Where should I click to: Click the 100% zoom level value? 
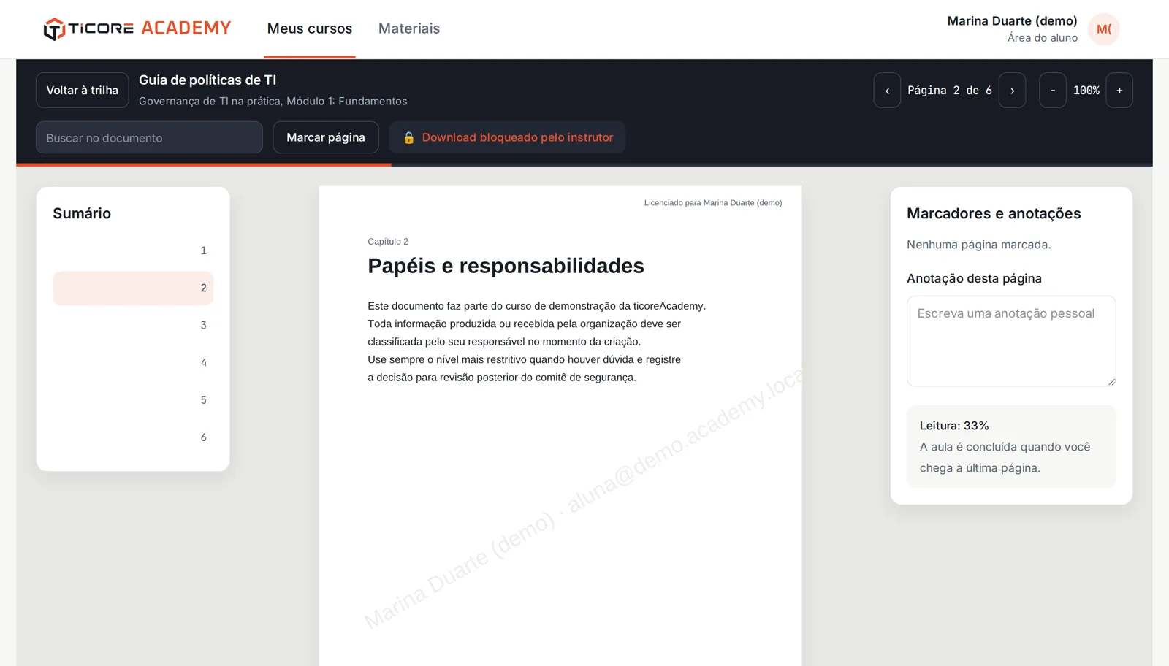click(x=1086, y=91)
